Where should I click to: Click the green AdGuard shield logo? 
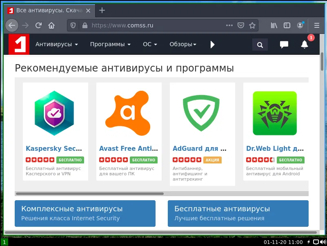[201, 113]
